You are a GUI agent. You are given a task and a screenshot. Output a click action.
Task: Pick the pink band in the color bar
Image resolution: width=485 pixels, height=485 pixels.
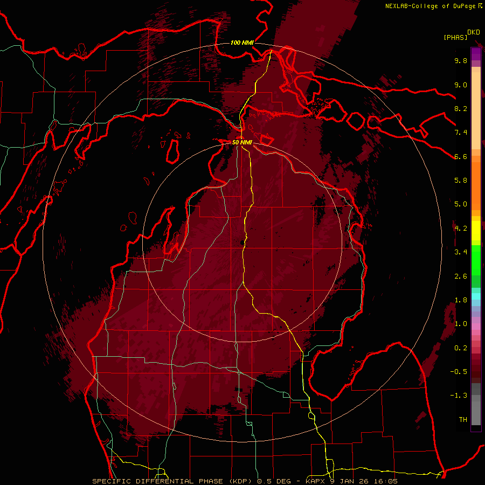(x=476, y=327)
